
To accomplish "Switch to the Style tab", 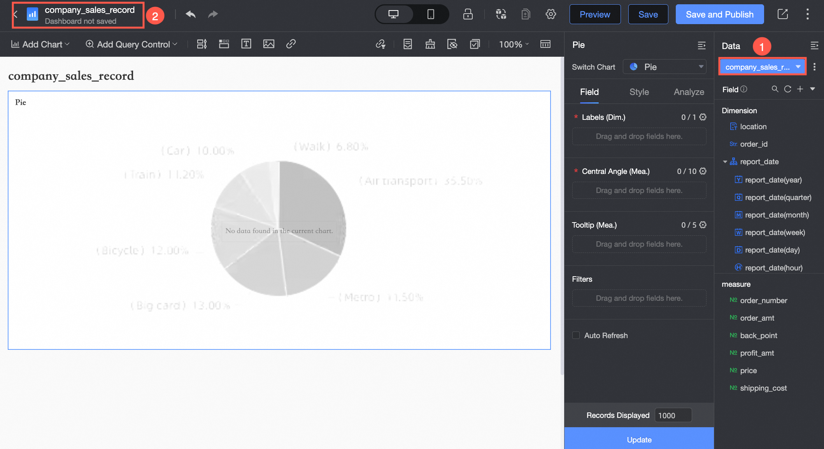I will 639,92.
